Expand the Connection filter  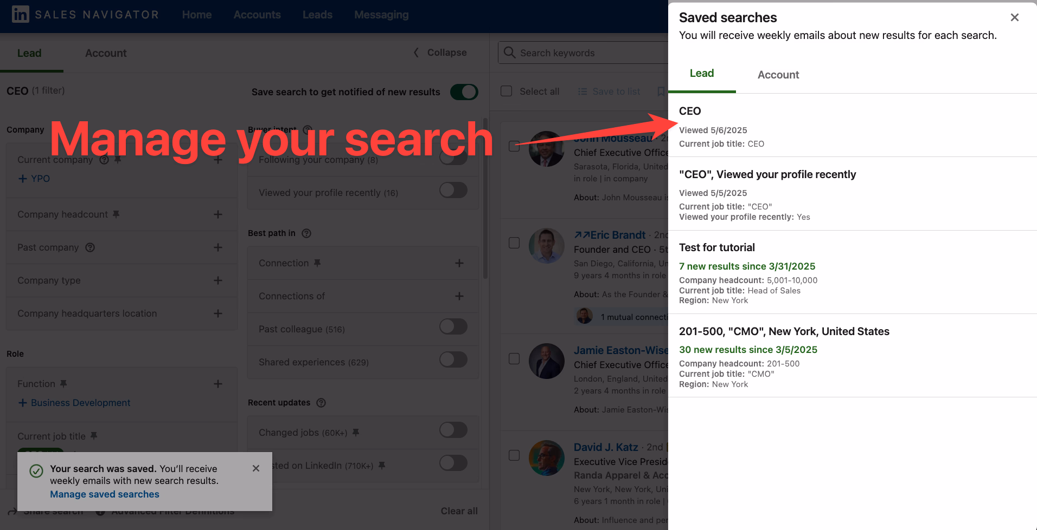pyautogui.click(x=459, y=263)
